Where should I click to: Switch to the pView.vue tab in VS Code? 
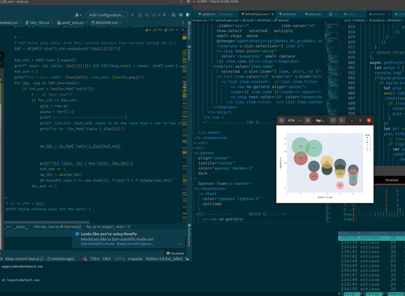287,14
